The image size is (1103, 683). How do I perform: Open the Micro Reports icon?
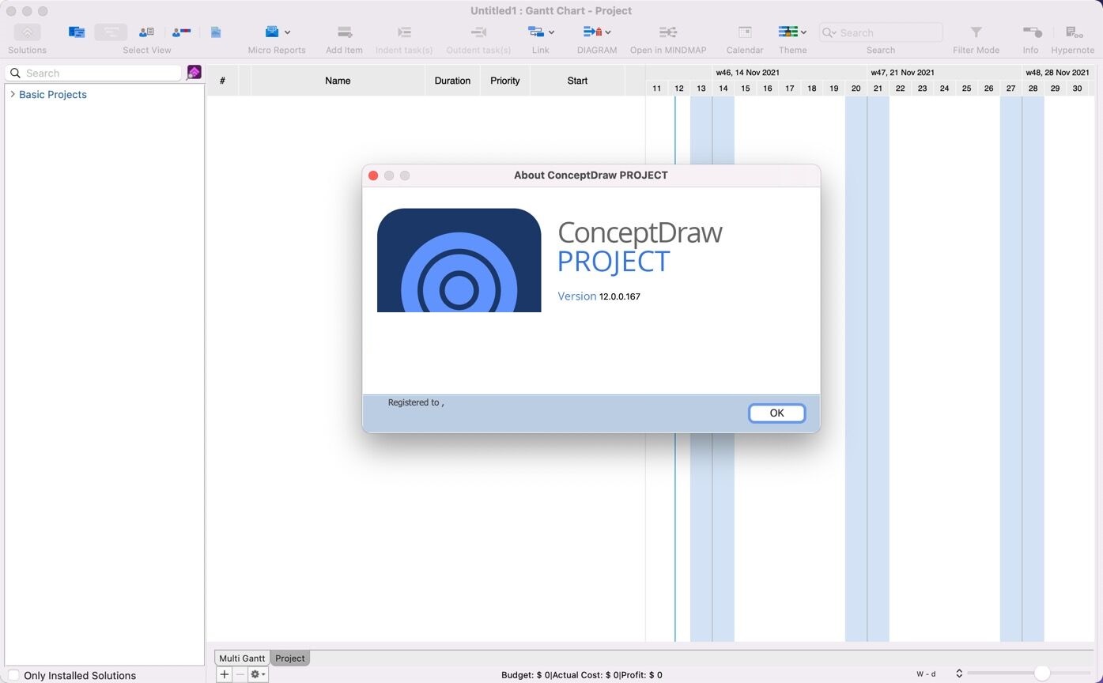pos(272,32)
